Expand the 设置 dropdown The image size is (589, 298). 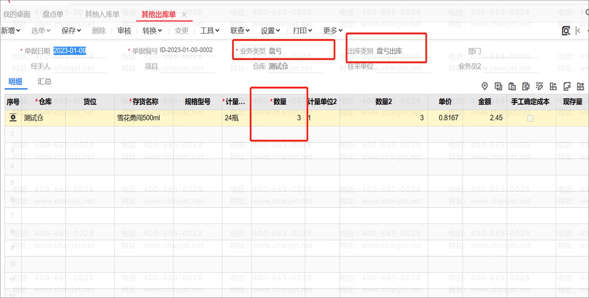[x=270, y=31]
